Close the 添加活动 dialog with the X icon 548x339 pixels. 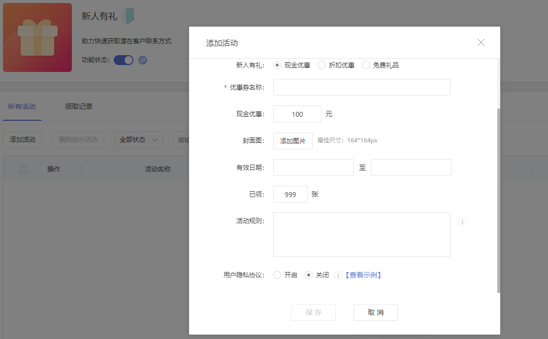tap(481, 42)
